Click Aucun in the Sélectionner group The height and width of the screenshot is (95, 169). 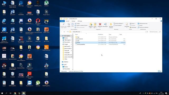[x=140, y=25]
